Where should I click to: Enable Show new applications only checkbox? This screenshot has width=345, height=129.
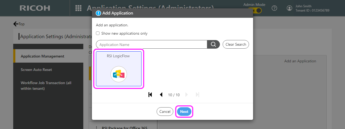(98, 33)
